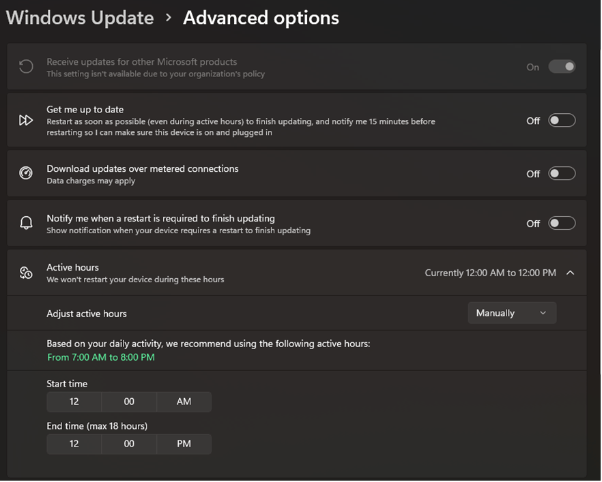Click Show notification when your device requires restart text
602x482 pixels.
(179, 230)
